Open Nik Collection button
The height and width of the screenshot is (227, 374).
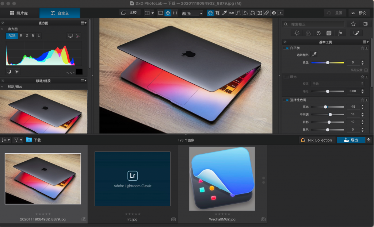click(316, 140)
